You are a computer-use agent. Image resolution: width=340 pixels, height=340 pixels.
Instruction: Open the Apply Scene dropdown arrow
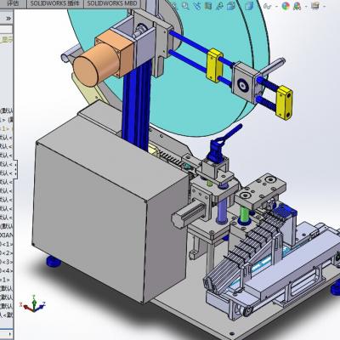click(305, 6)
